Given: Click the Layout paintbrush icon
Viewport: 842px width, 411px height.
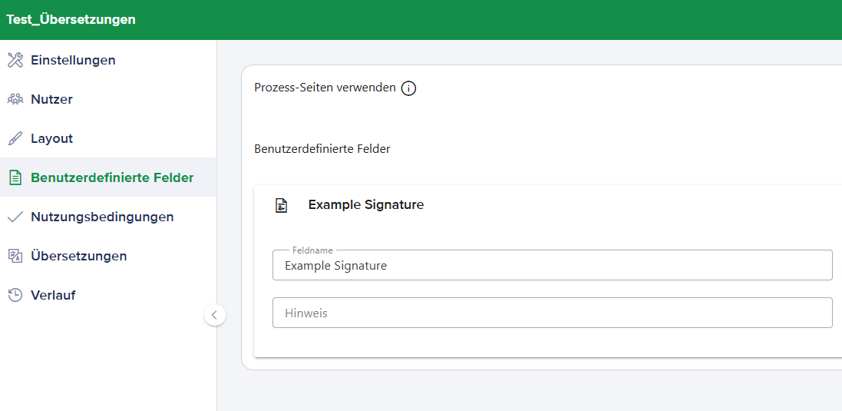Looking at the screenshot, I should pos(15,138).
